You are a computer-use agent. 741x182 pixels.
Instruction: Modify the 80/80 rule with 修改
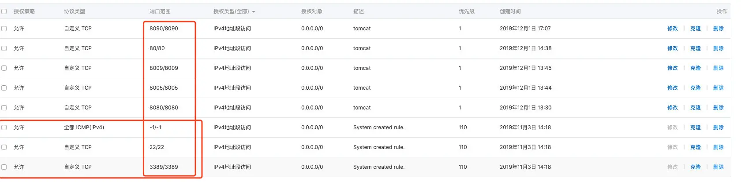(672, 48)
